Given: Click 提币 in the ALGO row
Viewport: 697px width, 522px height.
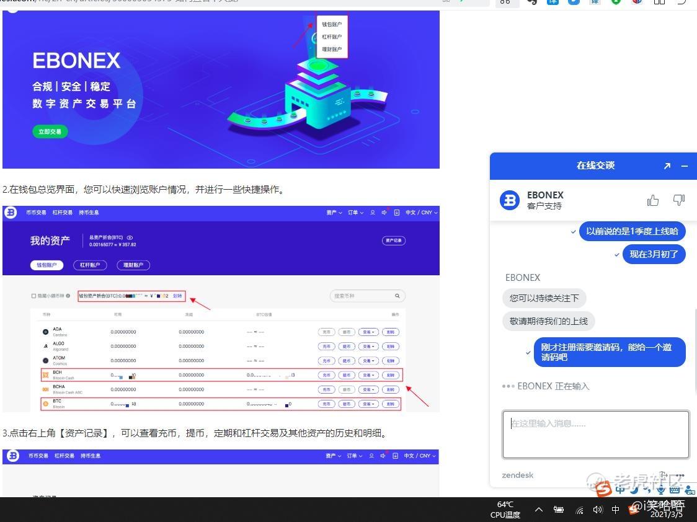Looking at the screenshot, I should pos(346,346).
